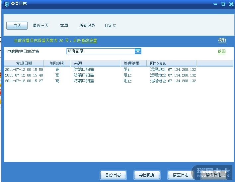Sort by 处理结果 column header

pos(133,64)
